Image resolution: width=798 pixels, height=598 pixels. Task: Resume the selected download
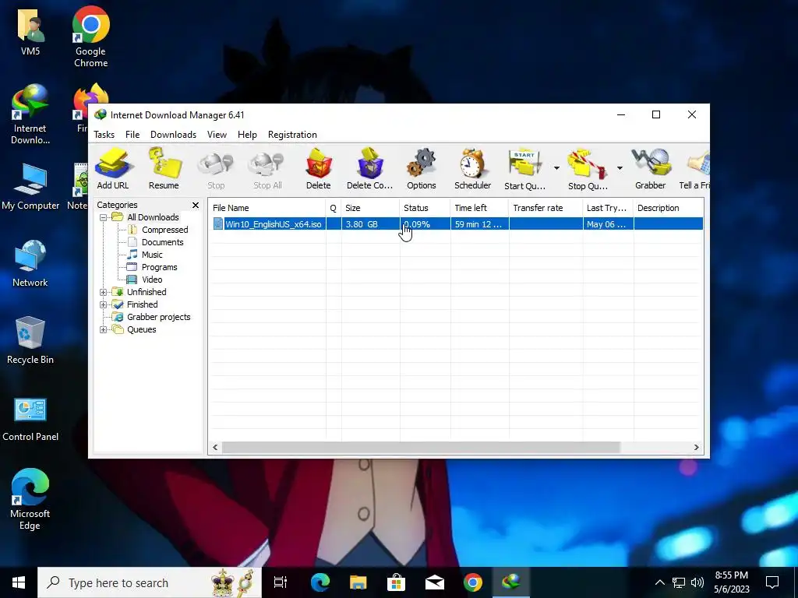click(x=164, y=169)
